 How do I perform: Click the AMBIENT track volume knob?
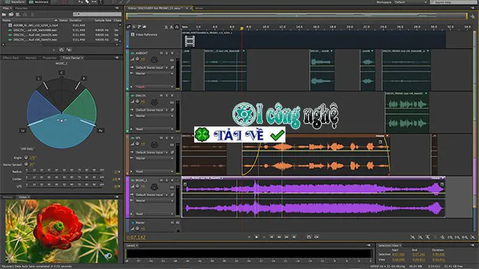pos(137,59)
